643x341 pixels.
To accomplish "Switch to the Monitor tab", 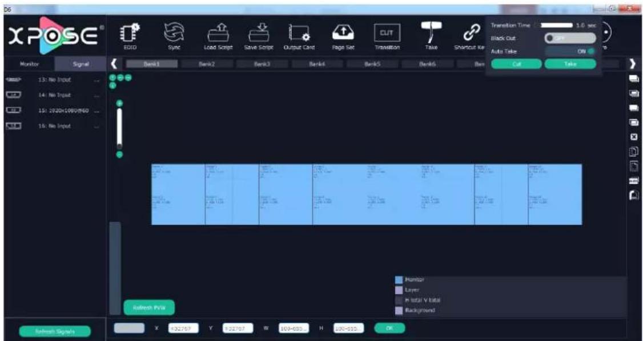I will pyautogui.click(x=29, y=64).
